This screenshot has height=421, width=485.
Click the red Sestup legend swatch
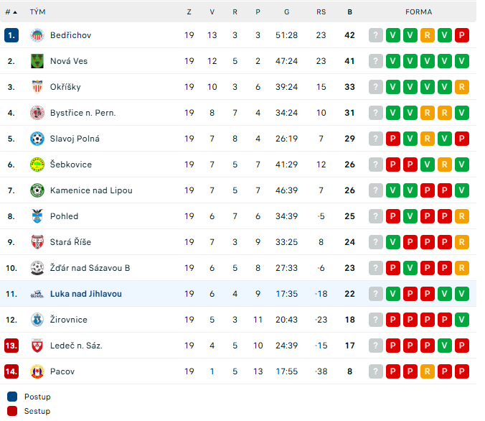[x=12, y=411]
